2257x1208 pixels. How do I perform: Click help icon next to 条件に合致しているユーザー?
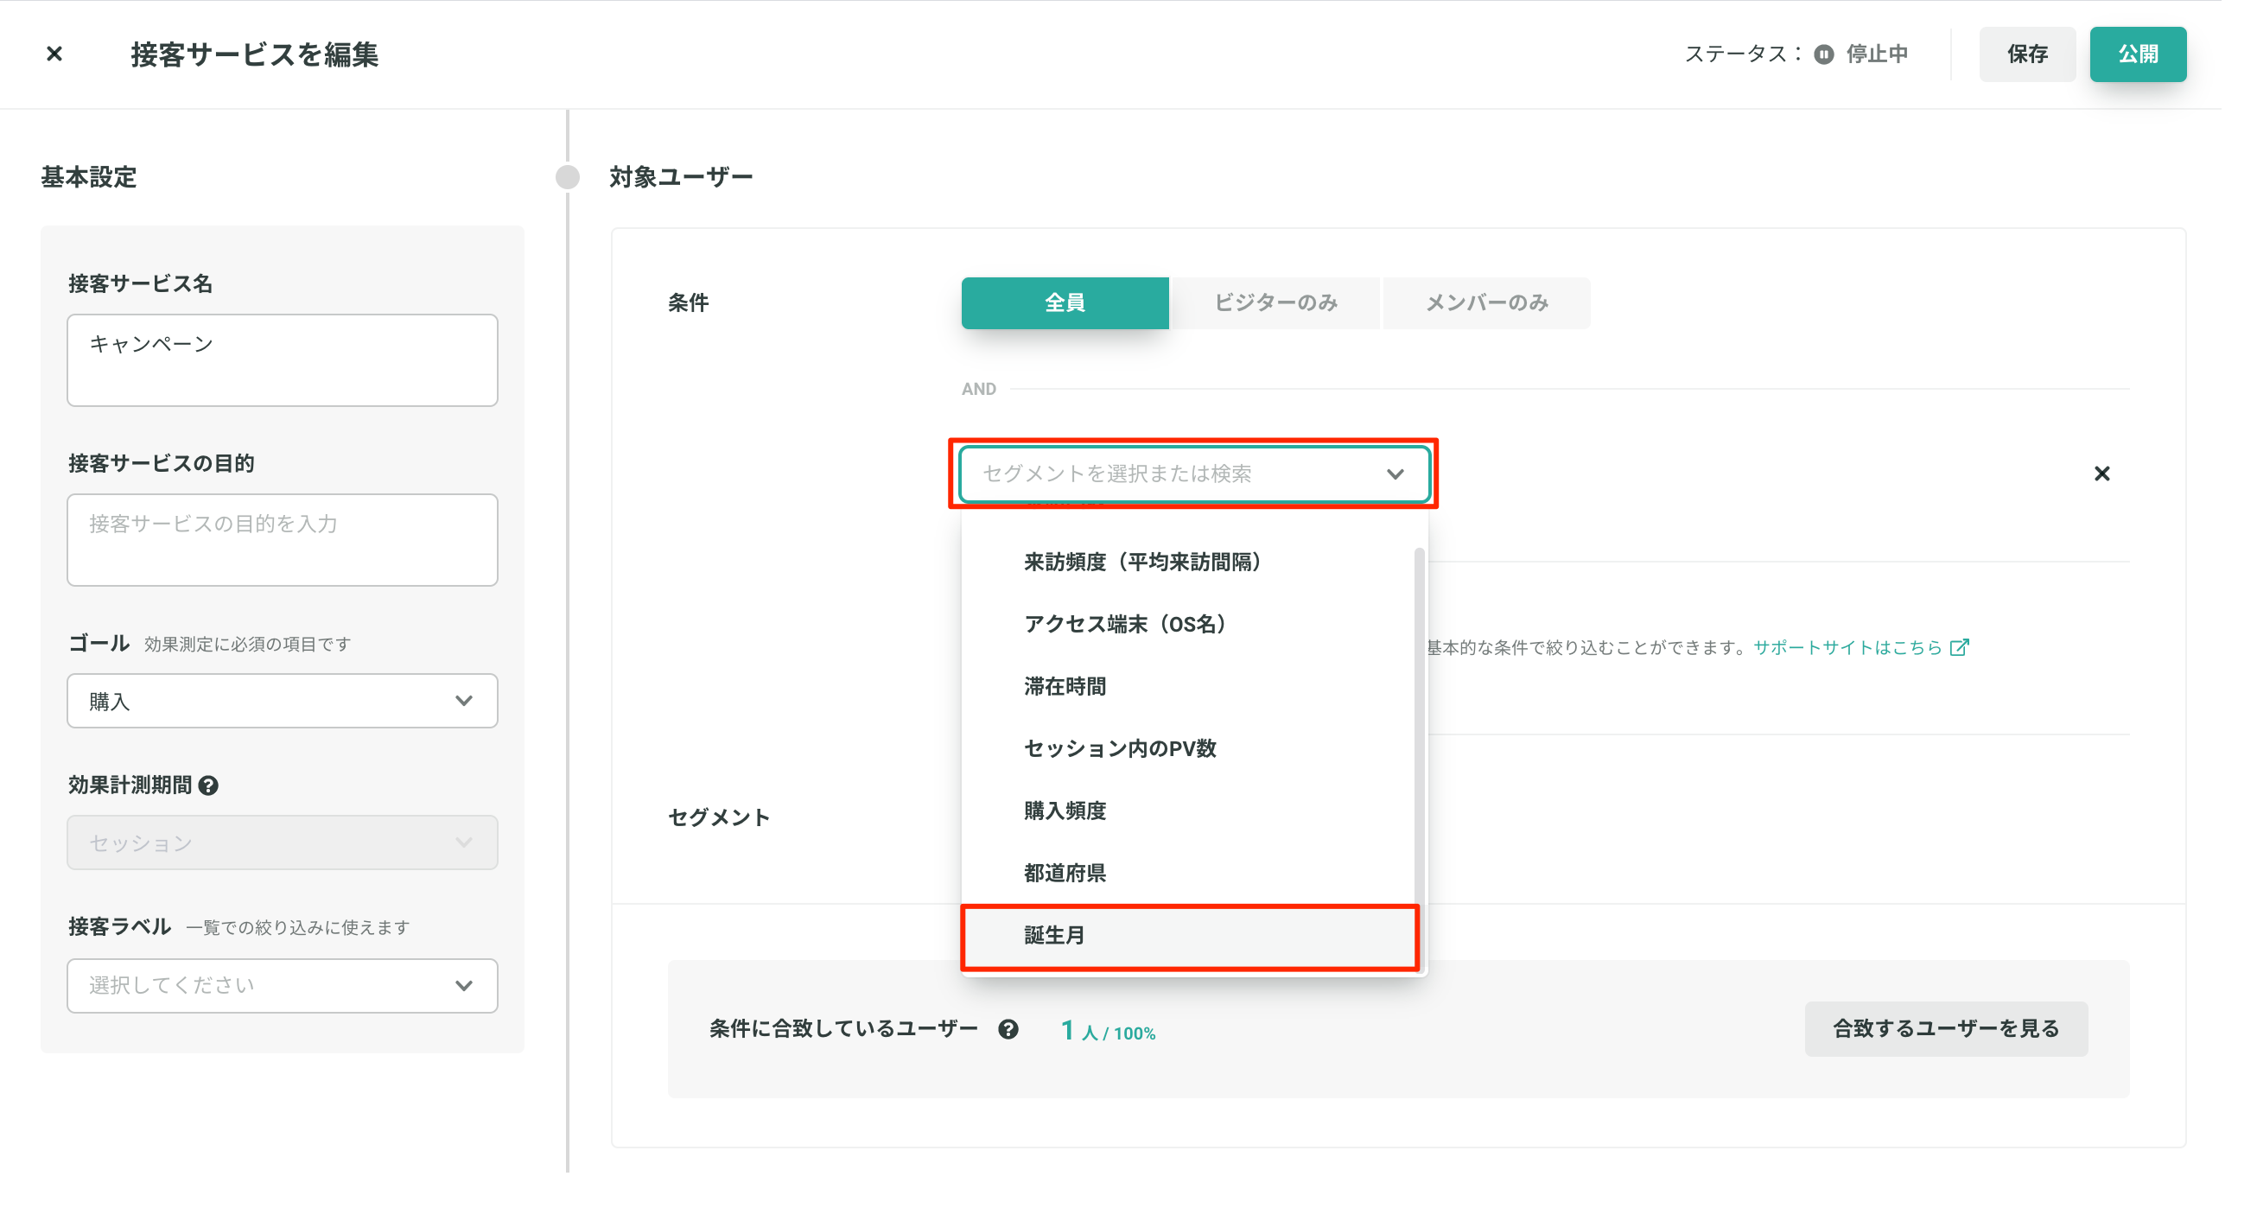[1008, 1029]
